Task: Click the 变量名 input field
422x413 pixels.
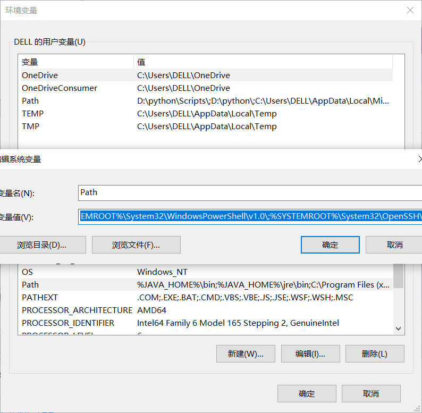Action: pyautogui.click(x=250, y=193)
